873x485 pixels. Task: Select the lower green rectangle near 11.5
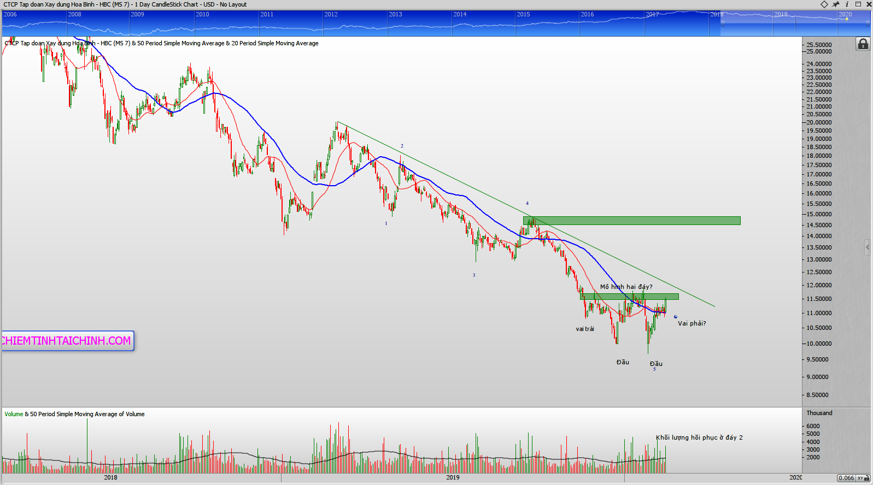click(x=629, y=297)
